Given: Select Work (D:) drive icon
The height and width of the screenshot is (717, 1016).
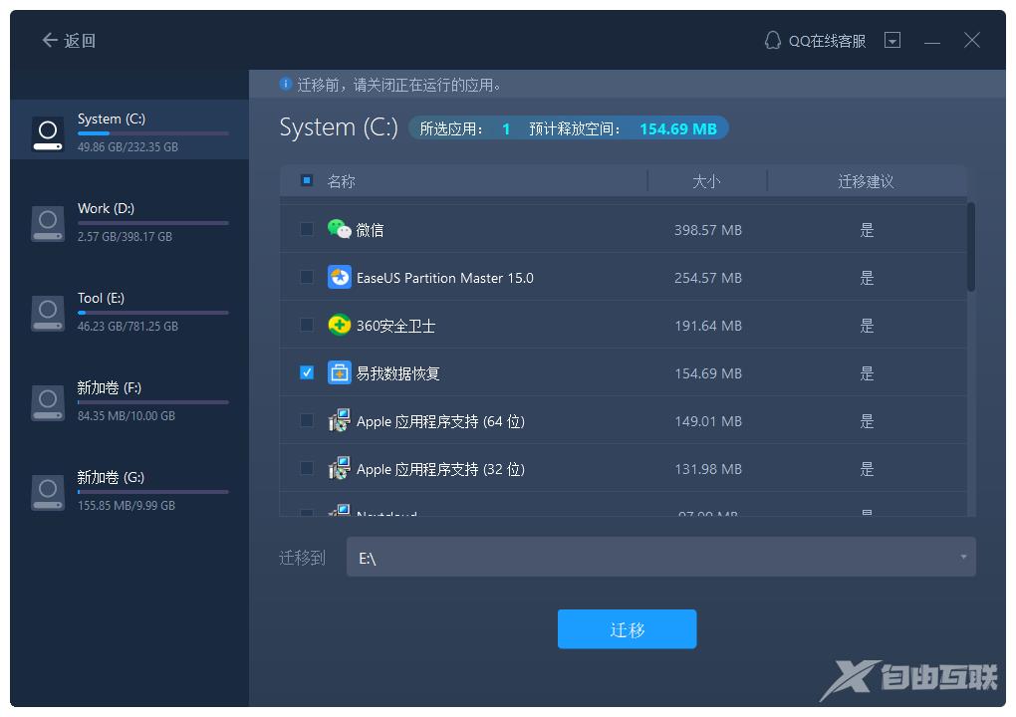Looking at the screenshot, I should 48,223.
